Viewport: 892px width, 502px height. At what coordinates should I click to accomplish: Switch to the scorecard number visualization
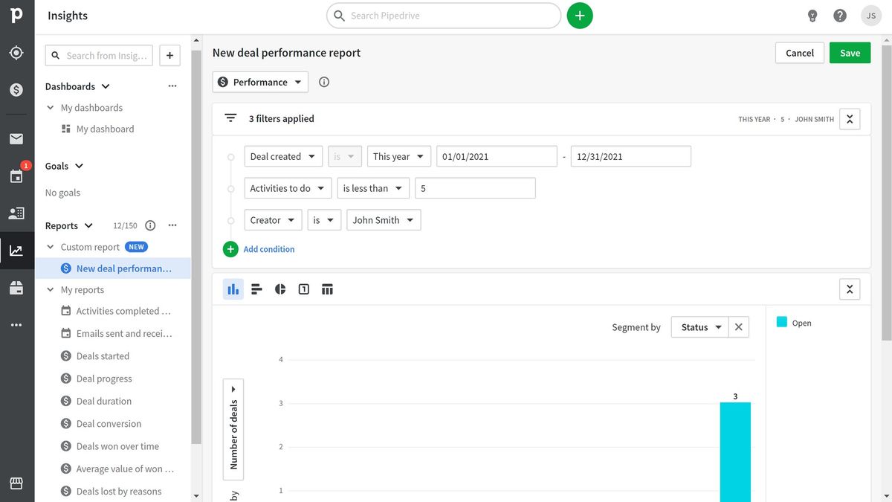[x=303, y=289]
